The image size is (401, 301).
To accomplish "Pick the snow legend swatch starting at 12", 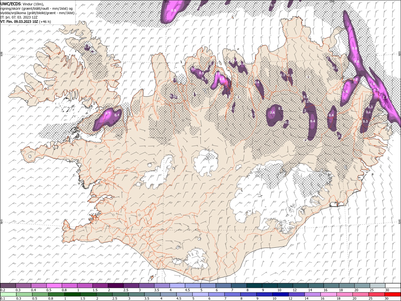I will point(300,286).
